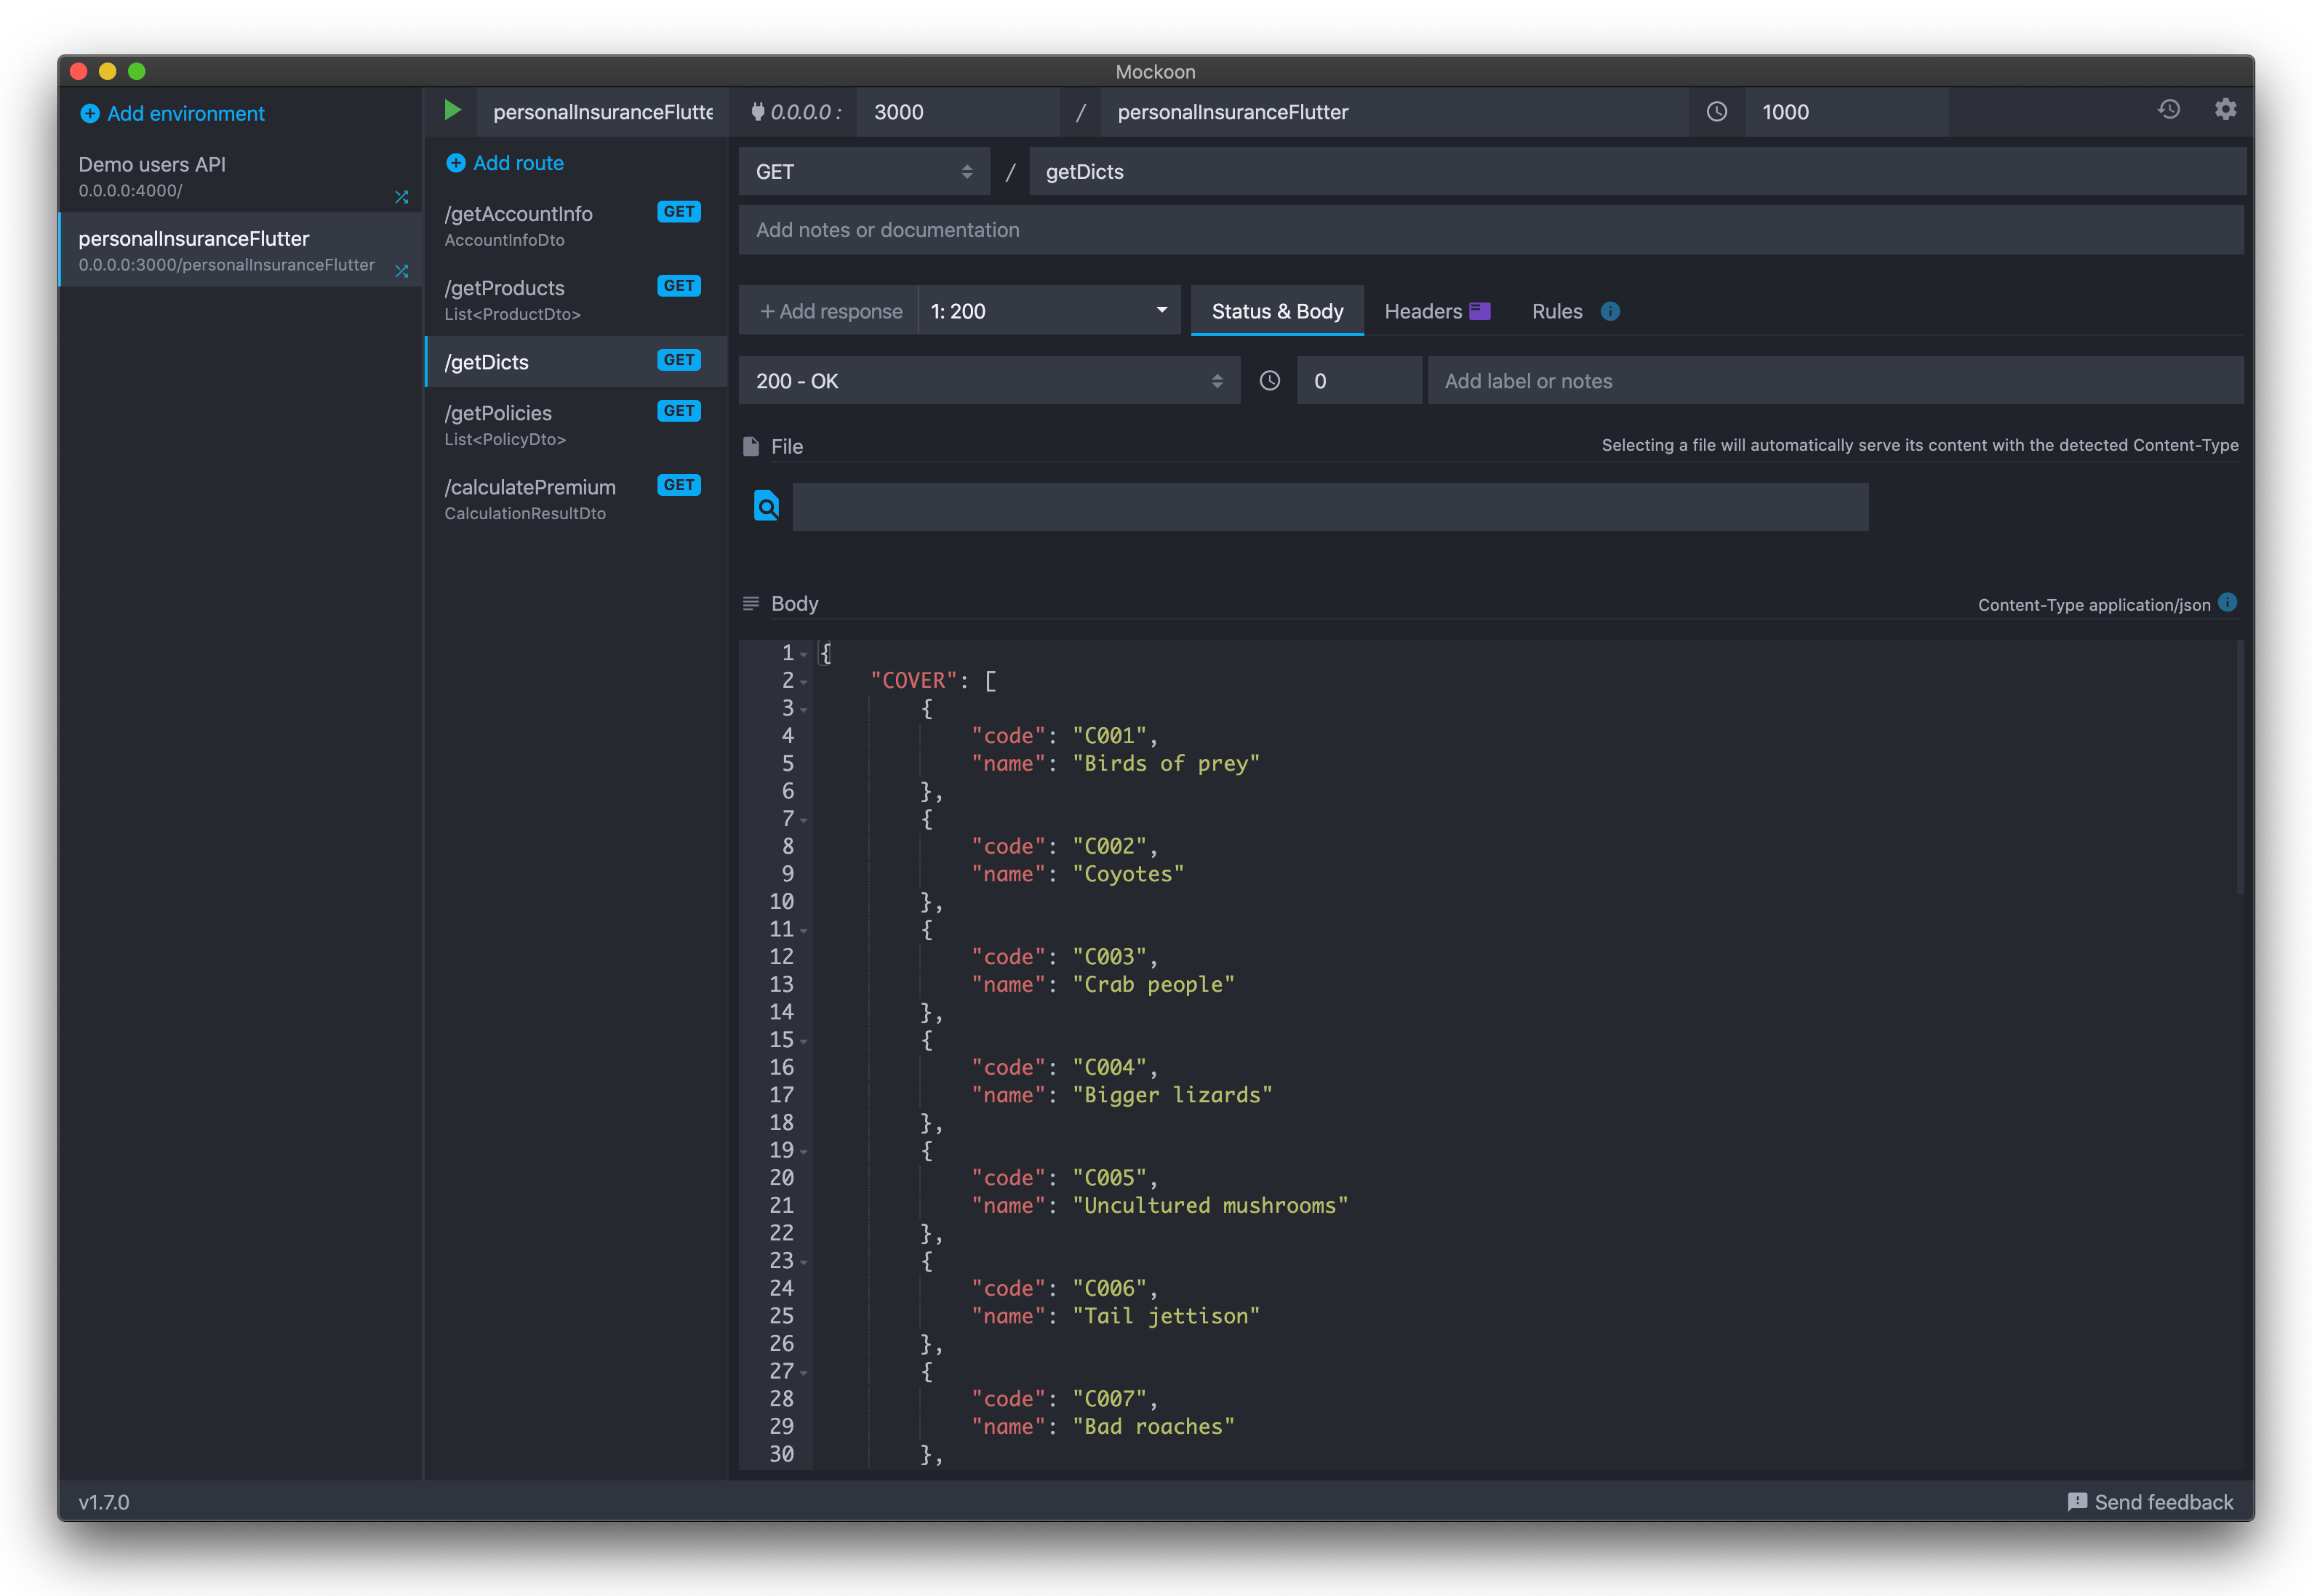Click the file browse magnifier icon
Screen dimensions: 2312x1596
pyautogui.click(x=766, y=507)
